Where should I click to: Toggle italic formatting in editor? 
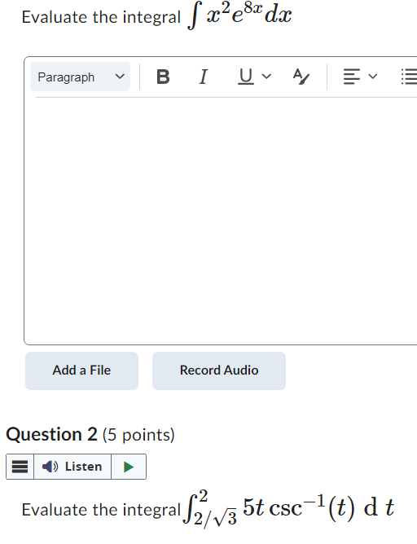pyautogui.click(x=204, y=77)
